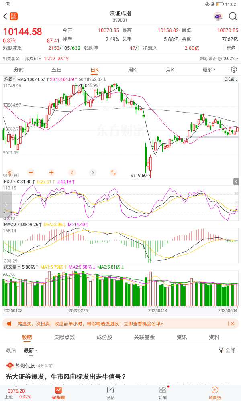Open 功能 functions icon
Viewport: 241px width, 401px height.
coord(162,392)
